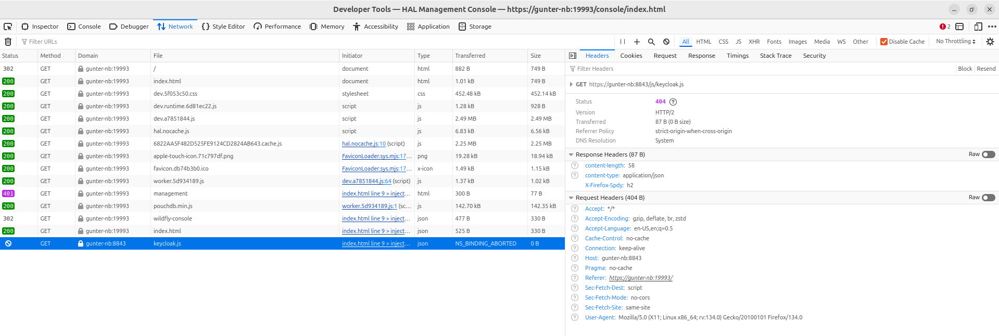
Task: Click help icon beside User-Agent header
Action: click(x=575, y=317)
